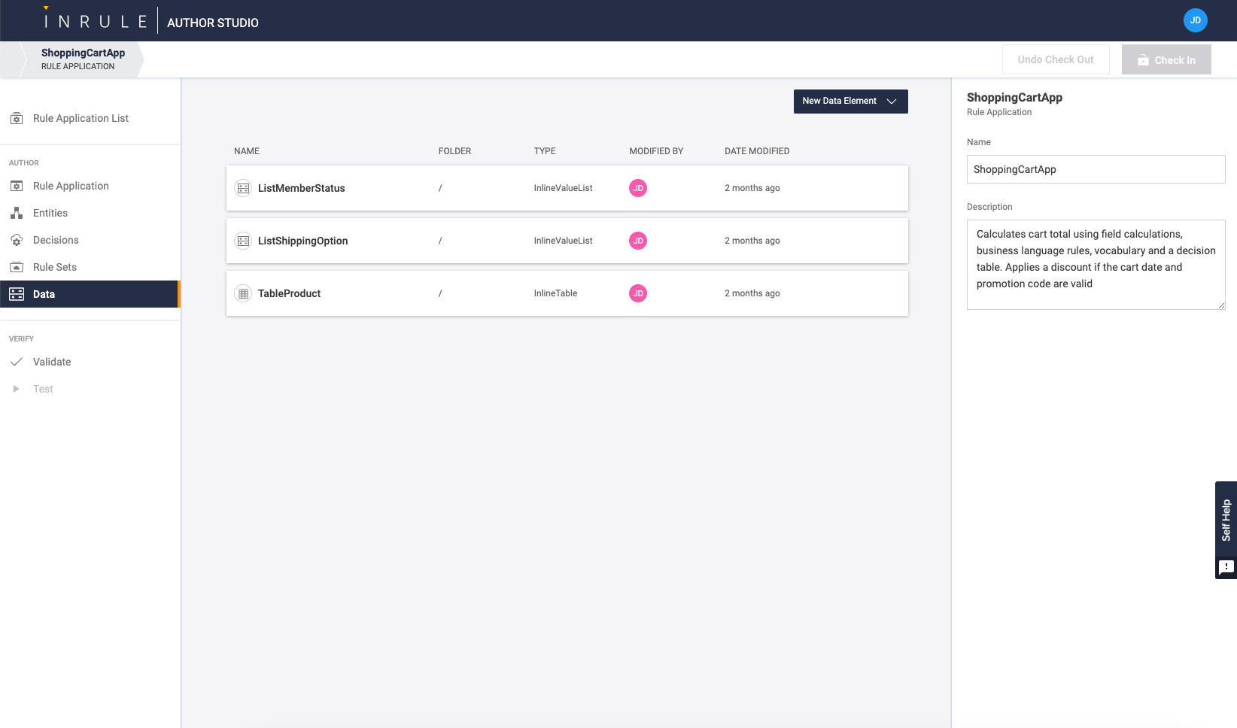Open the Self Help side tab

[1226, 520]
